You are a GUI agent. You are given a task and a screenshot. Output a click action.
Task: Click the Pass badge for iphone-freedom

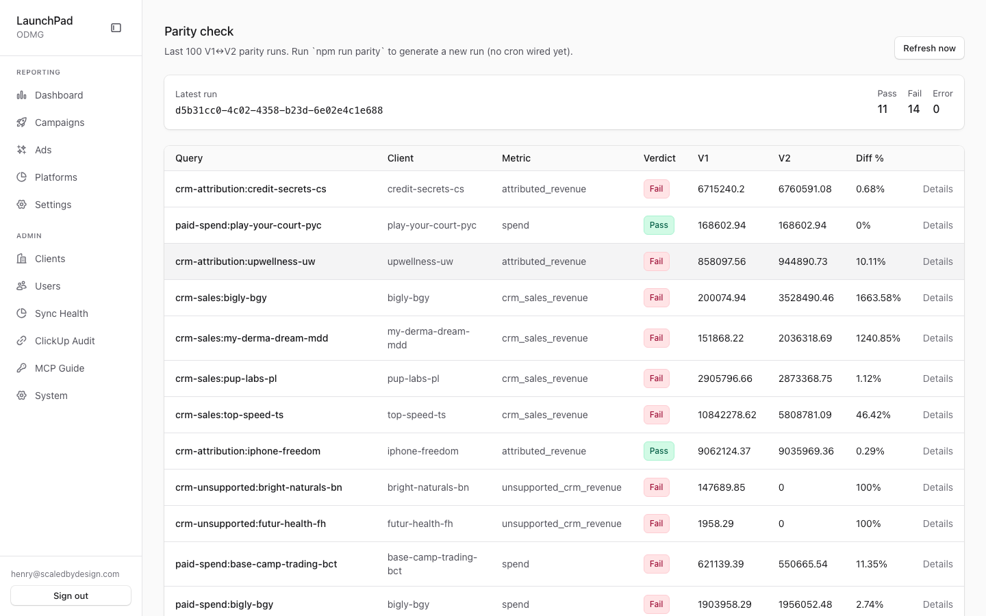659,451
